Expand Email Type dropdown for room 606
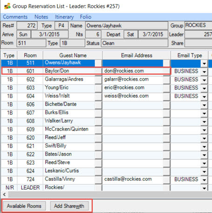 [204, 105]
